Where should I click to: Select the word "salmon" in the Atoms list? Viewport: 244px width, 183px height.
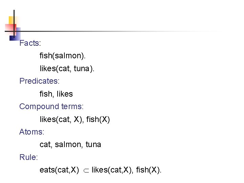67,145
